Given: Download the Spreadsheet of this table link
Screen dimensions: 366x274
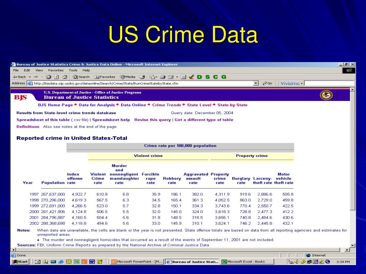Looking at the screenshot, I should tap(43, 120).
